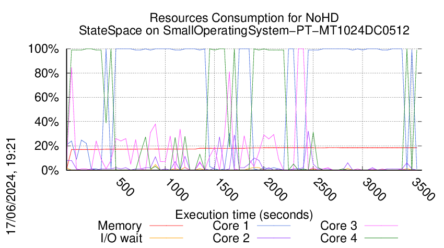Image resolution: width=444 pixels, height=248 pixels.
Task: Click the '20%' y-axis label
Action: point(46,146)
